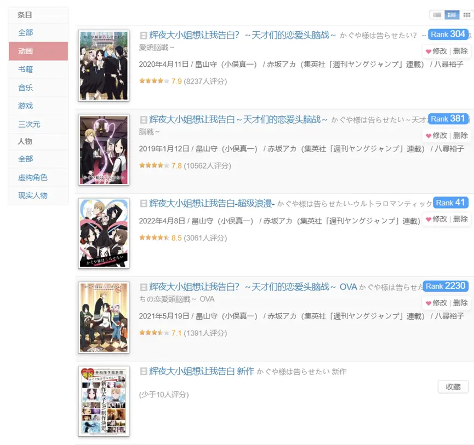Switch to the grid view layout
Screen dimensions: 474x445
(466, 14)
